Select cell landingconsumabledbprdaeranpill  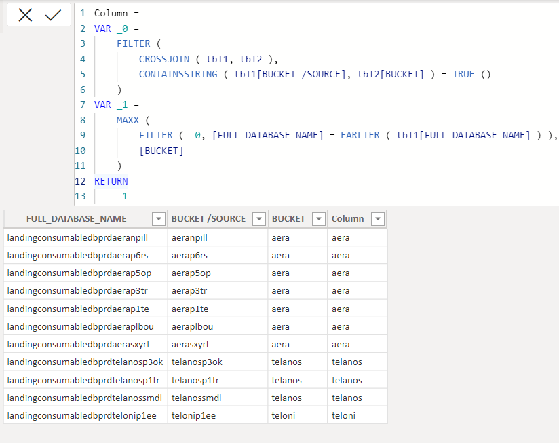point(85,237)
